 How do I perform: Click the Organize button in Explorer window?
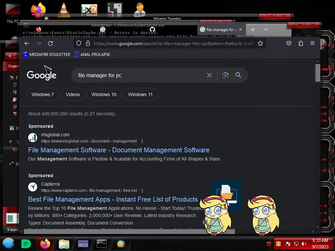point(13,66)
